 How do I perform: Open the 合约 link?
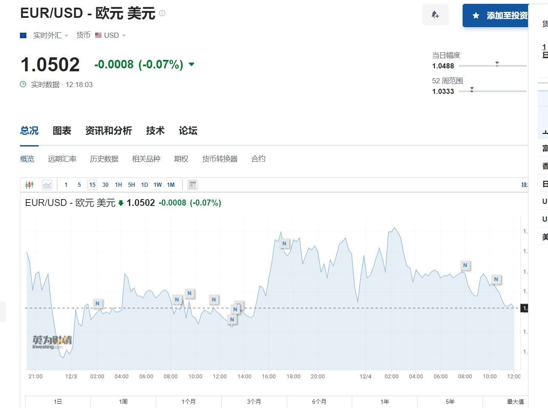coord(258,159)
